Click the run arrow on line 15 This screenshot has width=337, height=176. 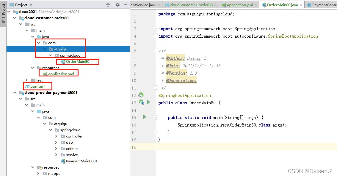point(145,117)
